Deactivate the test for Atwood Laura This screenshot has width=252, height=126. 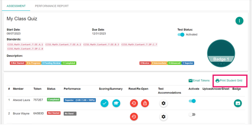(x=192, y=101)
